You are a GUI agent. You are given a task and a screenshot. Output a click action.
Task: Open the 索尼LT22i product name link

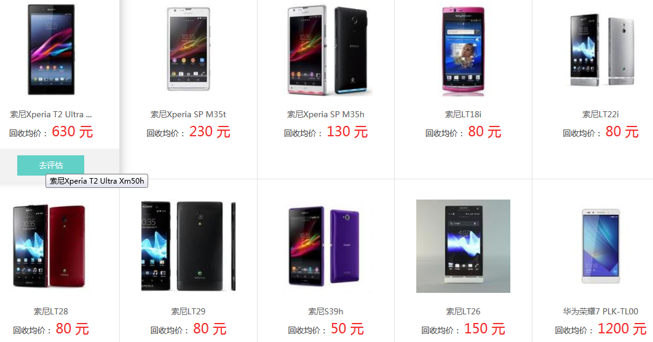point(601,114)
